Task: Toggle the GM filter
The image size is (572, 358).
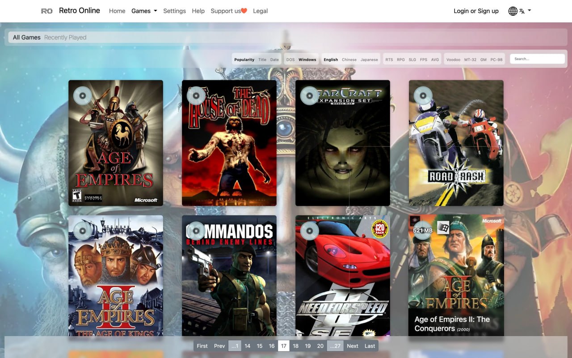Action: point(484,59)
